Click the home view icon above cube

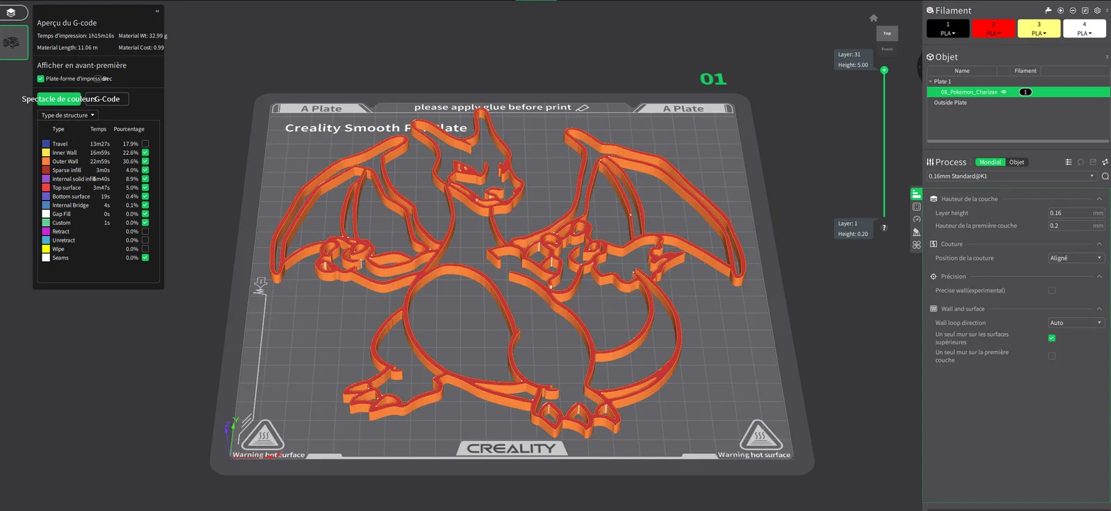click(874, 18)
